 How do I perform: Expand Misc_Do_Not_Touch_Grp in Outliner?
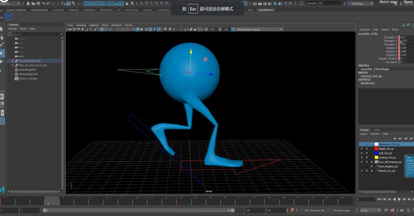tap(13, 65)
